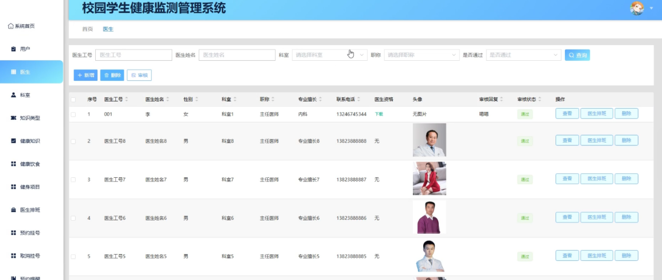This screenshot has width=662, height=280.
Task: Sort by the 医生姓名 column arrows
Action: coord(168,99)
